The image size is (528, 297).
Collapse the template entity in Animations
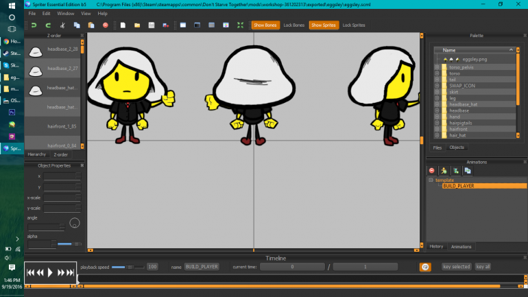coord(431,180)
